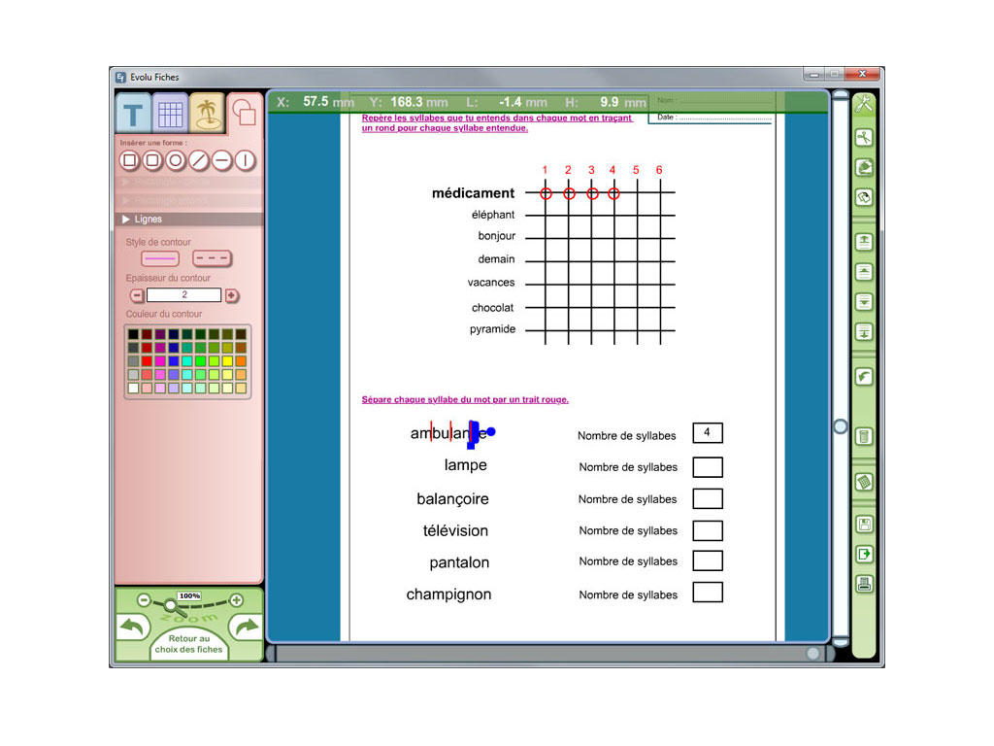Click the floppy disk save icon

[x=863, y=525]
